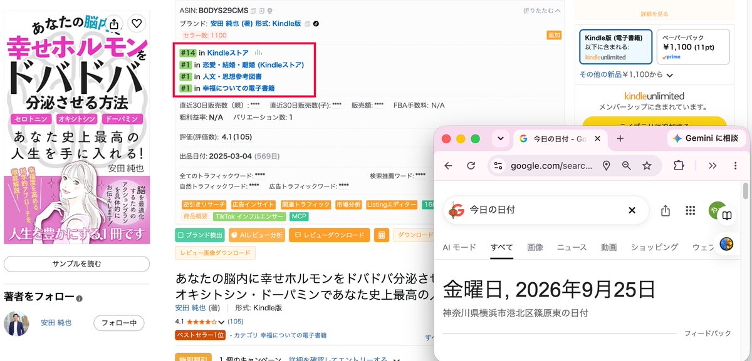This screenshot has height=361, width=752.
Task: Go back in the Chrome window
Action: click(448, 166)
